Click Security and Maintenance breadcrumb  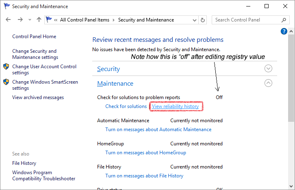click(x=146, y=20)
